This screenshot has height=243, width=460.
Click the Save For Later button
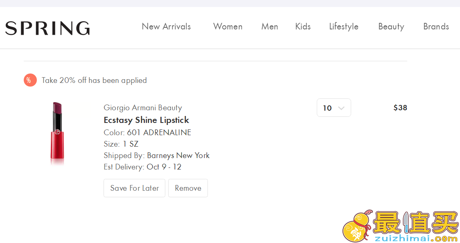(134, 188)
